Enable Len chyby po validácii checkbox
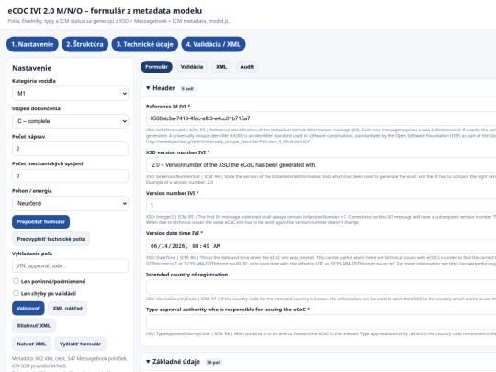The height and width of the screenshot is (372, 496). pos(16,293)
